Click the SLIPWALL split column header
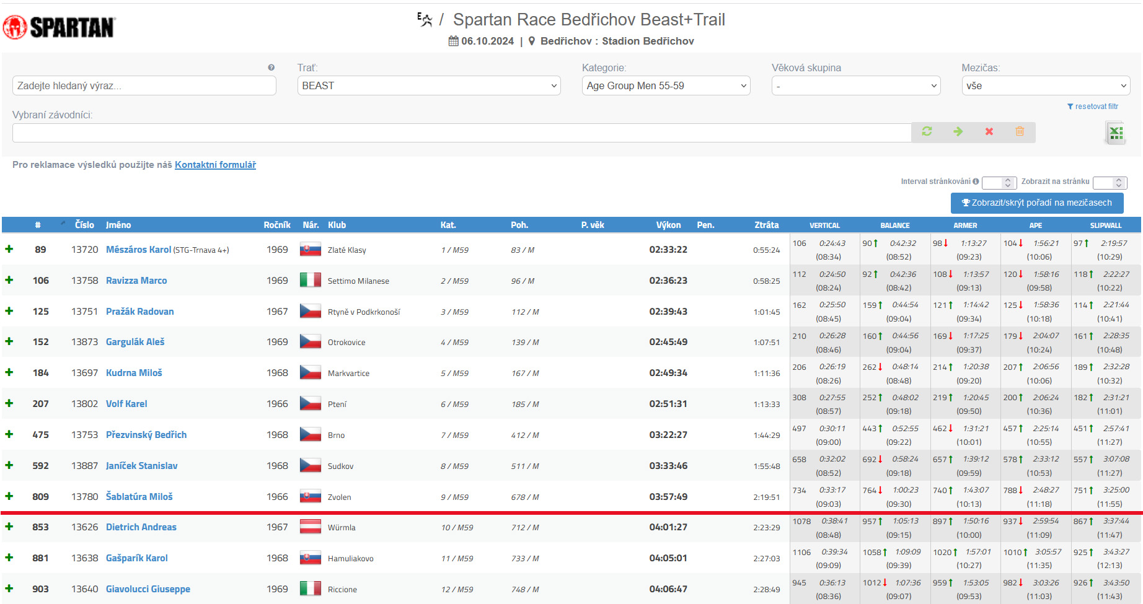 (1106, 225)
